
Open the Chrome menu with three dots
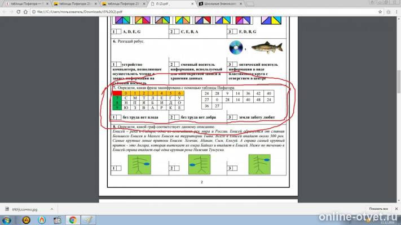pyautogui.click(x=396, y=12)
